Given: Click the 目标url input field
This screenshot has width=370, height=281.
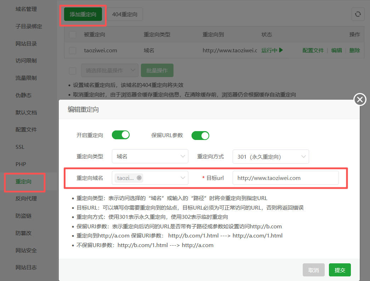Looking at the screenshot, I should (285, 178).
